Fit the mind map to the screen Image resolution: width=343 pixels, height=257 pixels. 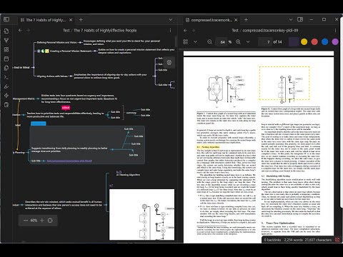tap(50, 221)
